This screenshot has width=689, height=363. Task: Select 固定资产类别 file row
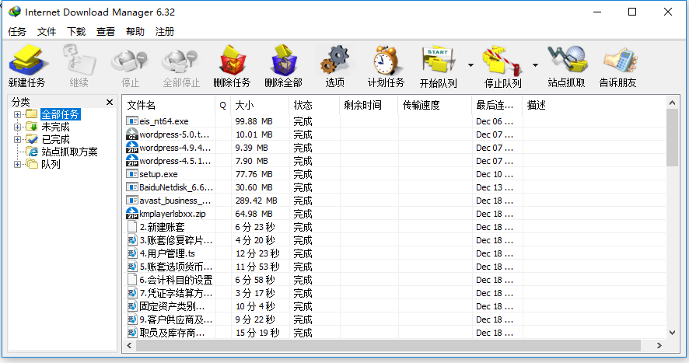coord(393,306)
